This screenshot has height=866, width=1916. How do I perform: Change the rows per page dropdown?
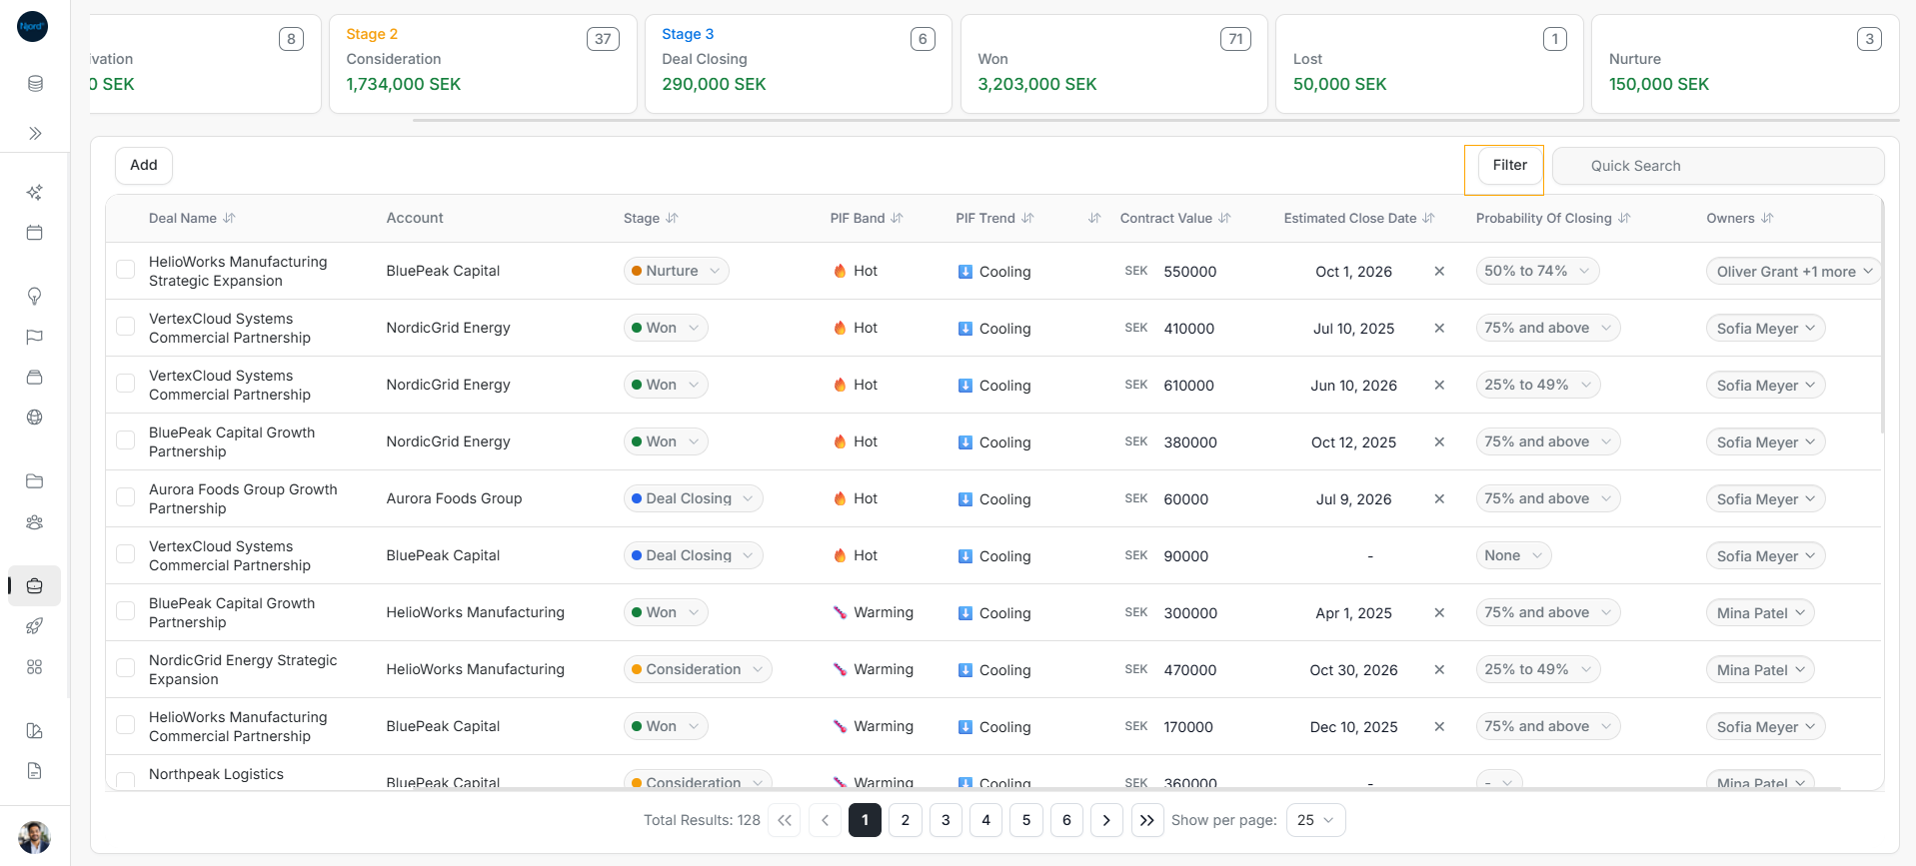tap(1315, 820)
